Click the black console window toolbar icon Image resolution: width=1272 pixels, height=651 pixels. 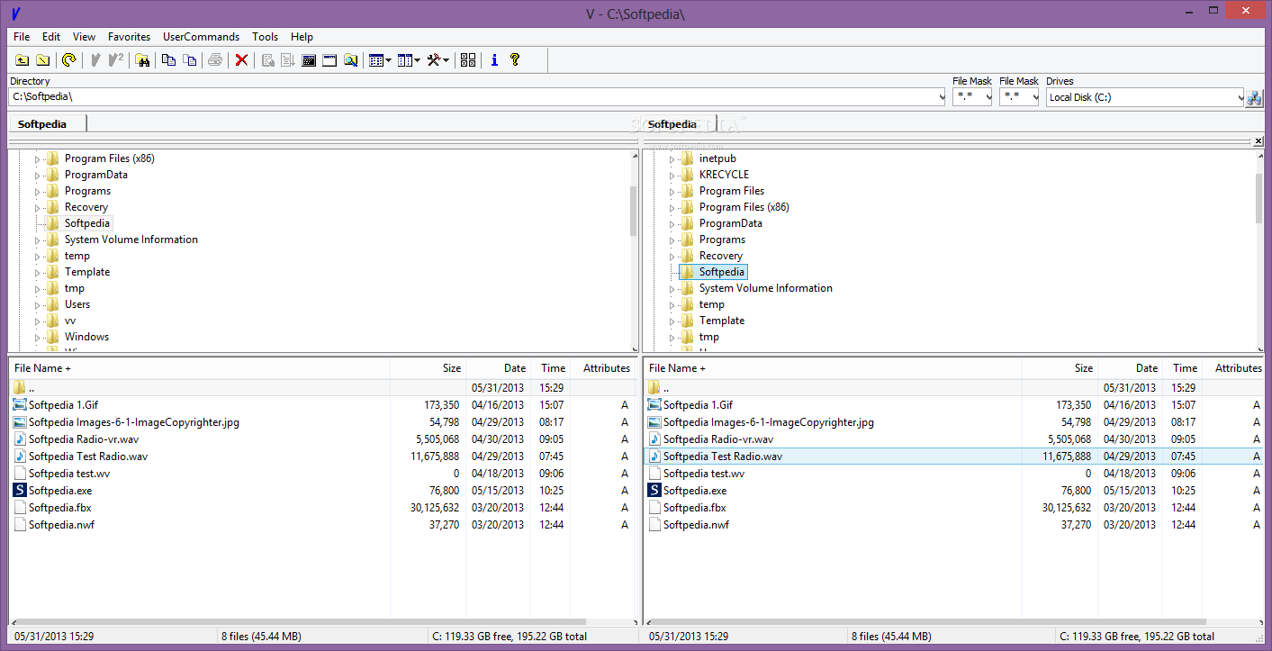coord(309,60)
